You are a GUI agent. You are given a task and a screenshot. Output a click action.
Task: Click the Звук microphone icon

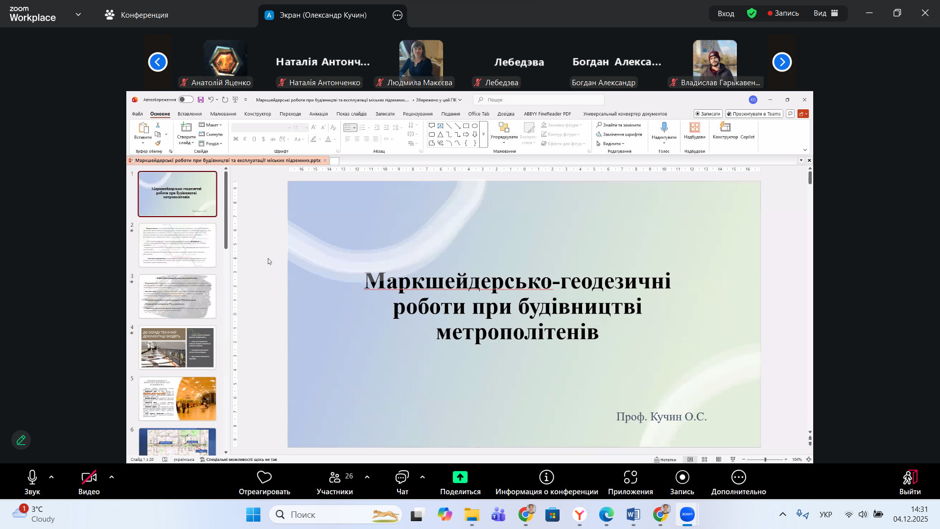tap(32, 478)
